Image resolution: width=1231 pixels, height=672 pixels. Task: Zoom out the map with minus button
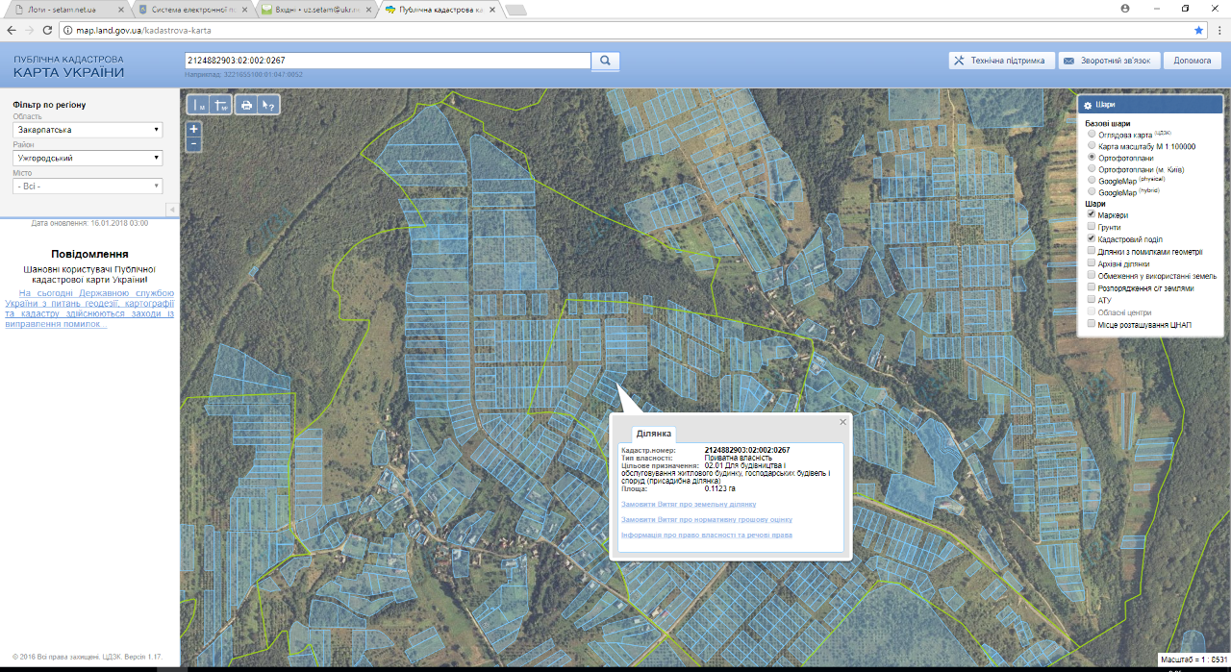194,144
